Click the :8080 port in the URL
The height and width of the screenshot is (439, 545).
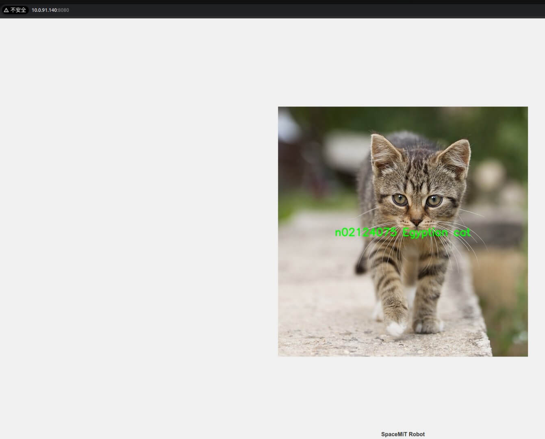pyautogui.click(x=63, y=10)
